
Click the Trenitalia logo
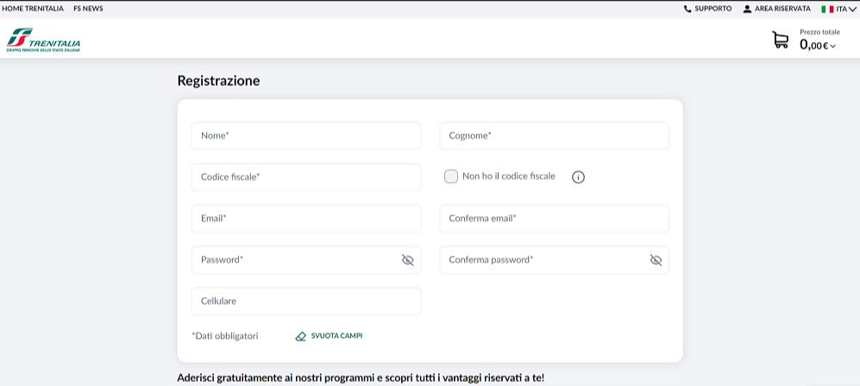tap(43, 40)
